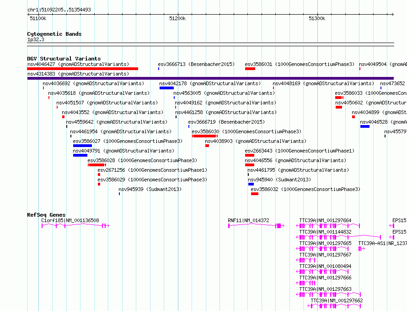Click the esv3586032 red variant bar
Viewport: 407px width, 311px height.
click(x=255, y=194)
